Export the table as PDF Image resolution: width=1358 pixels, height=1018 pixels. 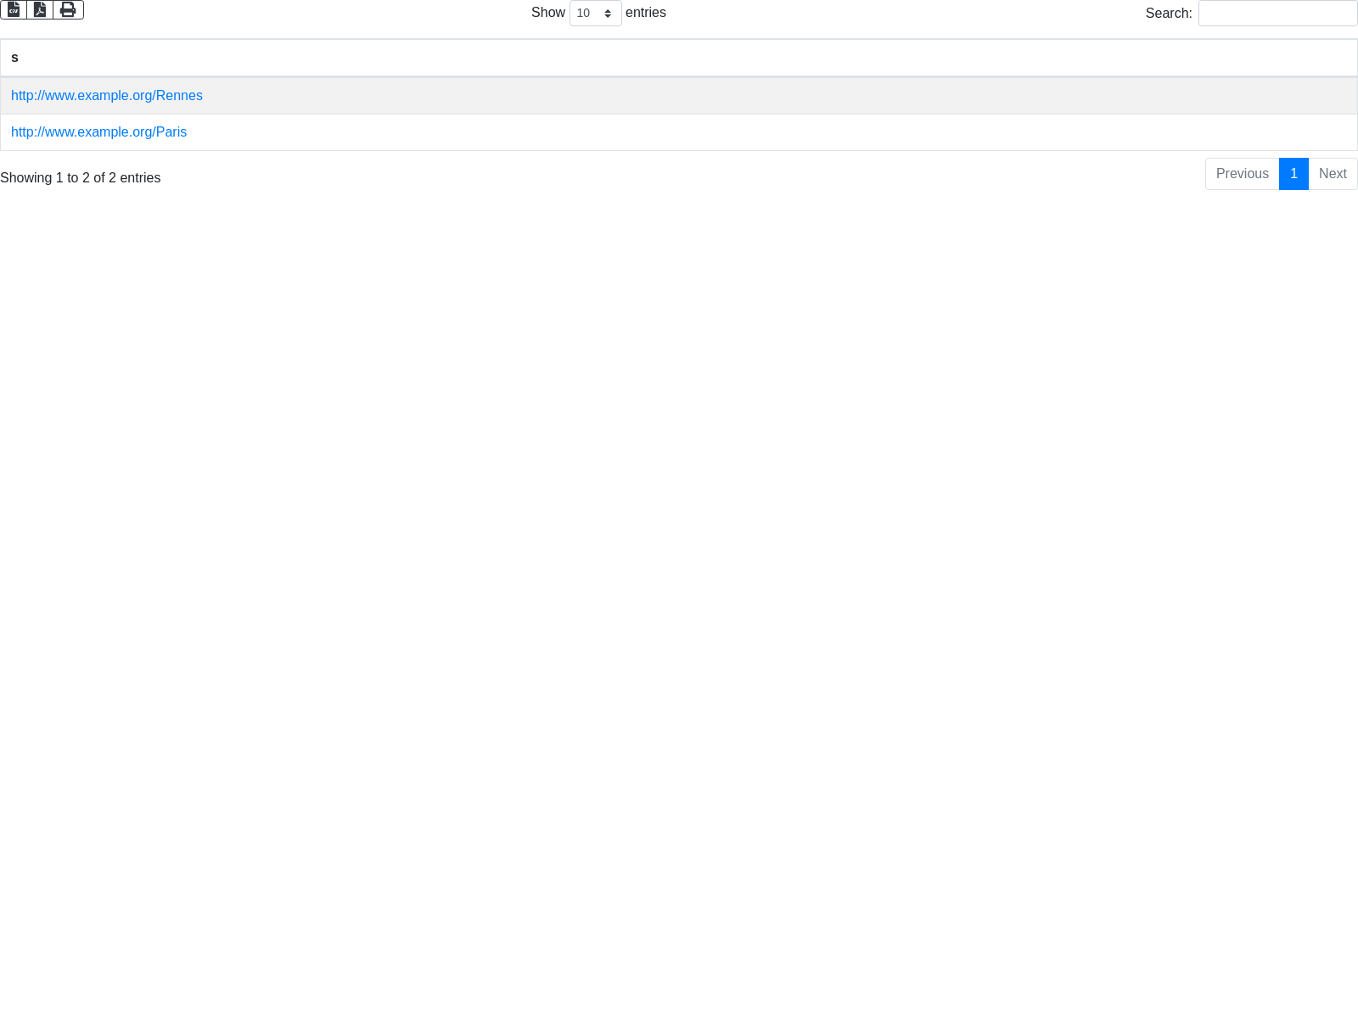tap(40, 9)
